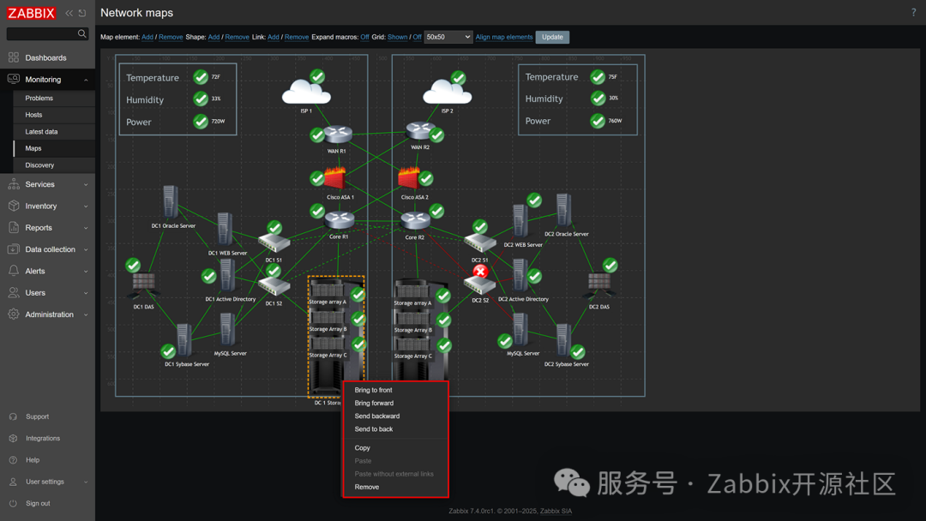
Task: Click the Zabbix logo
Action: pyautogui.click(x=31, y=13)
